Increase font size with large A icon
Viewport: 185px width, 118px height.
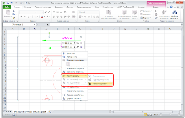pos(45,12)
